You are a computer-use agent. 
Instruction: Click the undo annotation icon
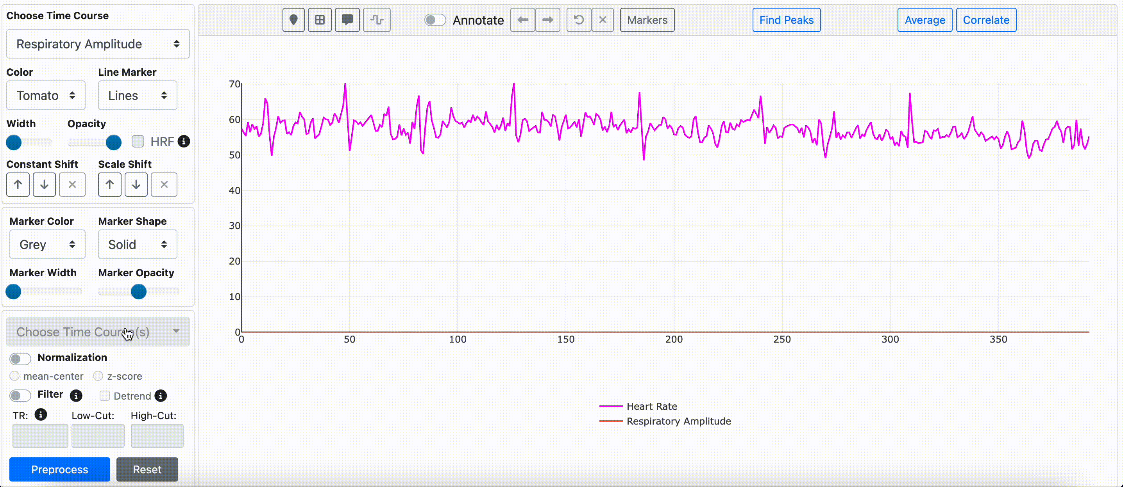coord(579,20)
